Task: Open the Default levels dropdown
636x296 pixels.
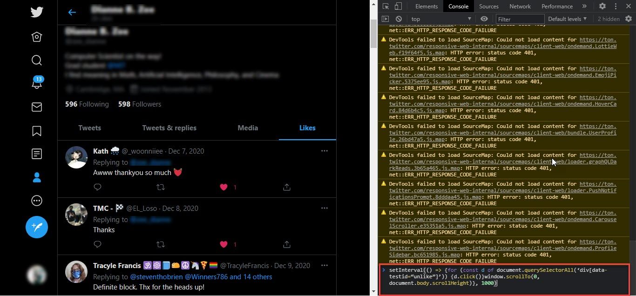Action: 568,19
